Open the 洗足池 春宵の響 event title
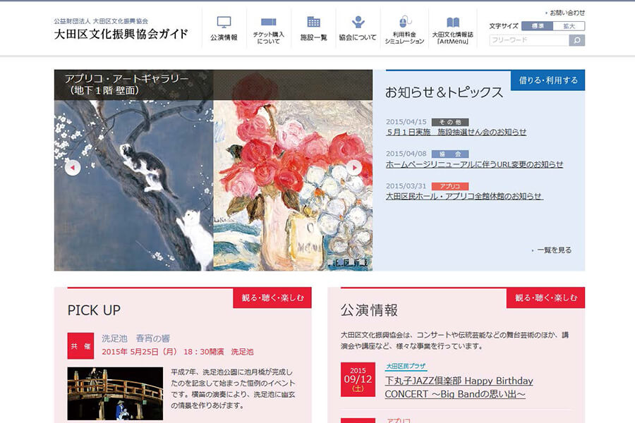The width and height of the screenshot is (635, 423). (135, 338)
